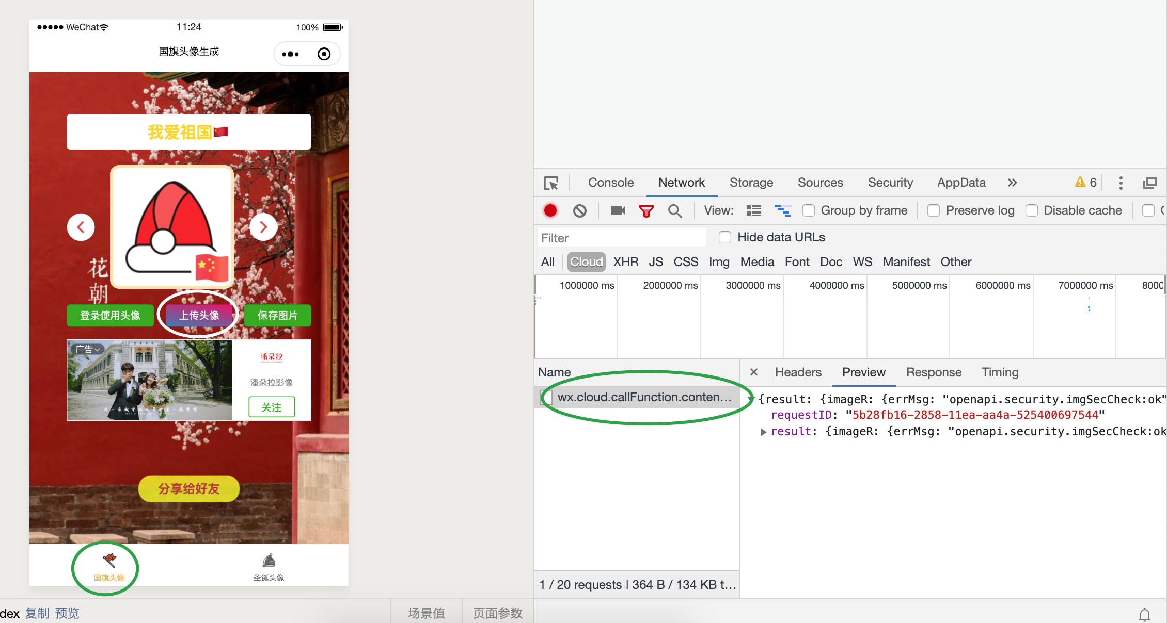1167x623 pixels.
Task: Click the next avatar right arrow
Action: (263, 227)
